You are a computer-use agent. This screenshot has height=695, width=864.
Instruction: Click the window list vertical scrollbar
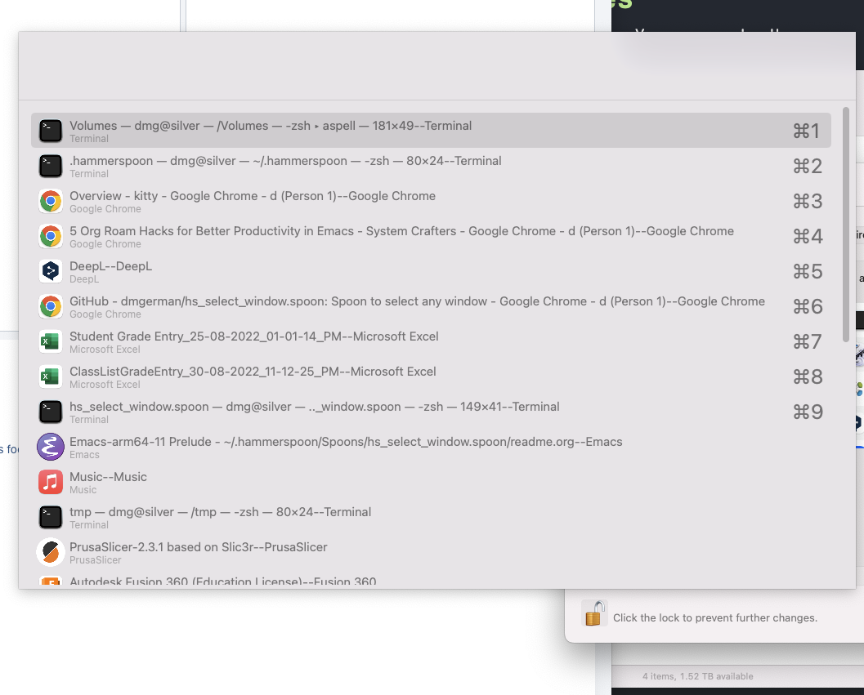point(846,225)
